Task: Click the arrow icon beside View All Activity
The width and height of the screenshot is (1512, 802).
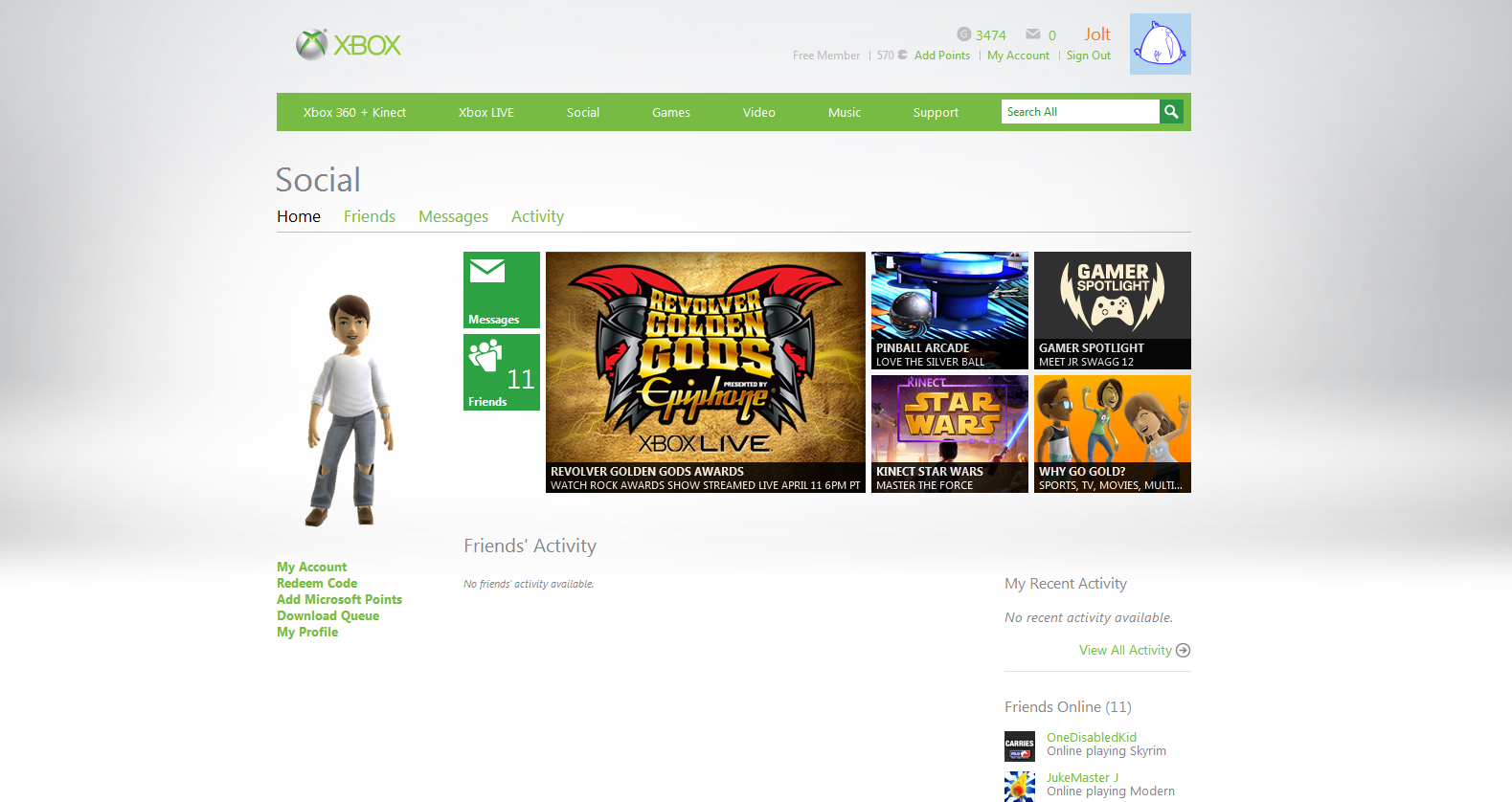Action: [x=1183, y=650]
